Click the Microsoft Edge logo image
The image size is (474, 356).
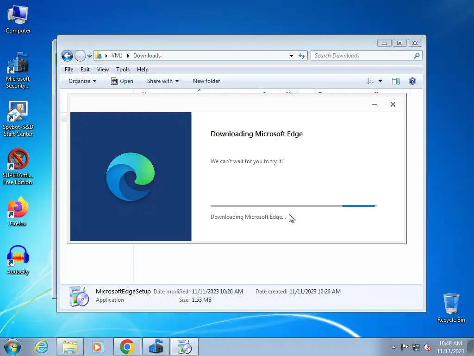click(x=131, y=177)
